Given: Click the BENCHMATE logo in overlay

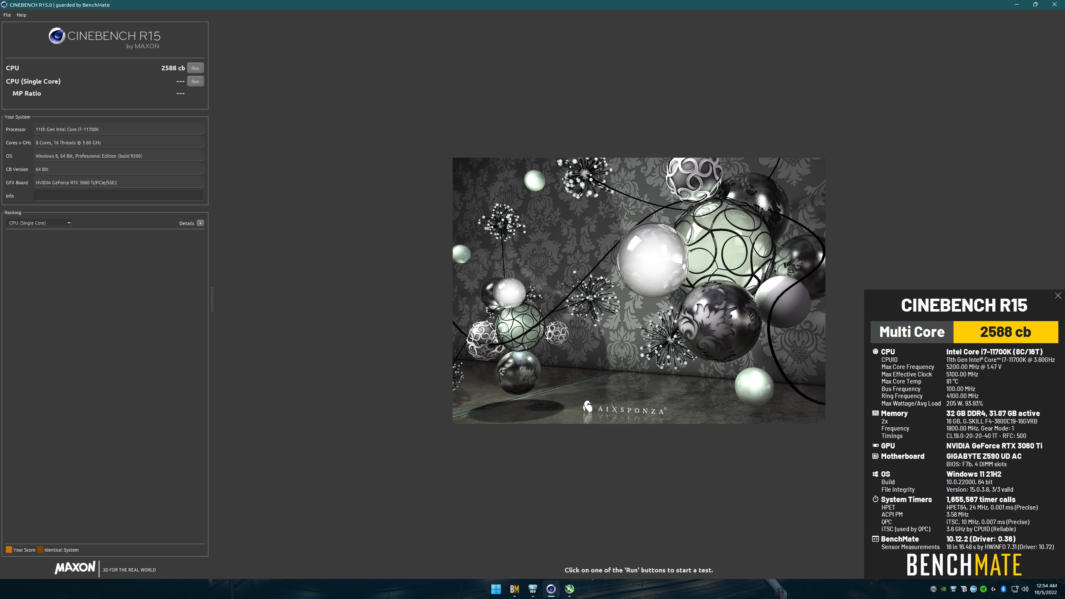Looking at the screenshot, I should (x=964, y=565).
